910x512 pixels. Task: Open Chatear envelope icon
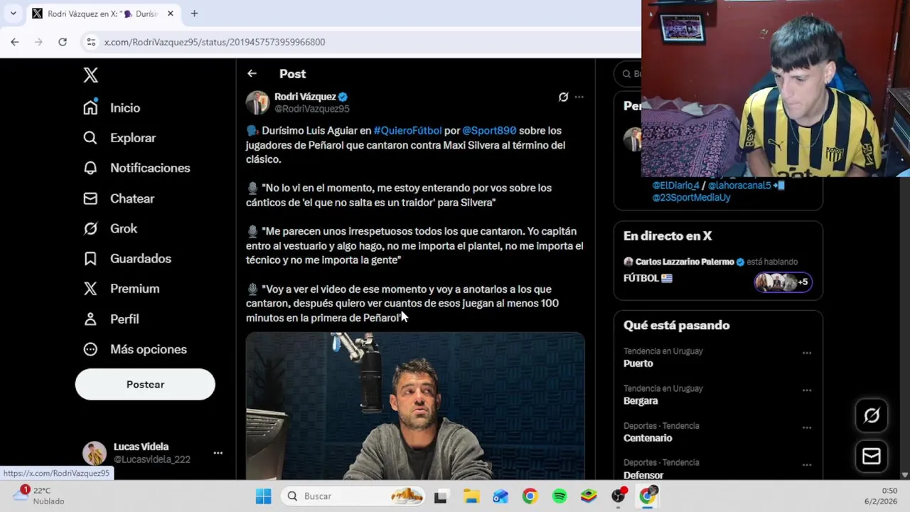90,198
